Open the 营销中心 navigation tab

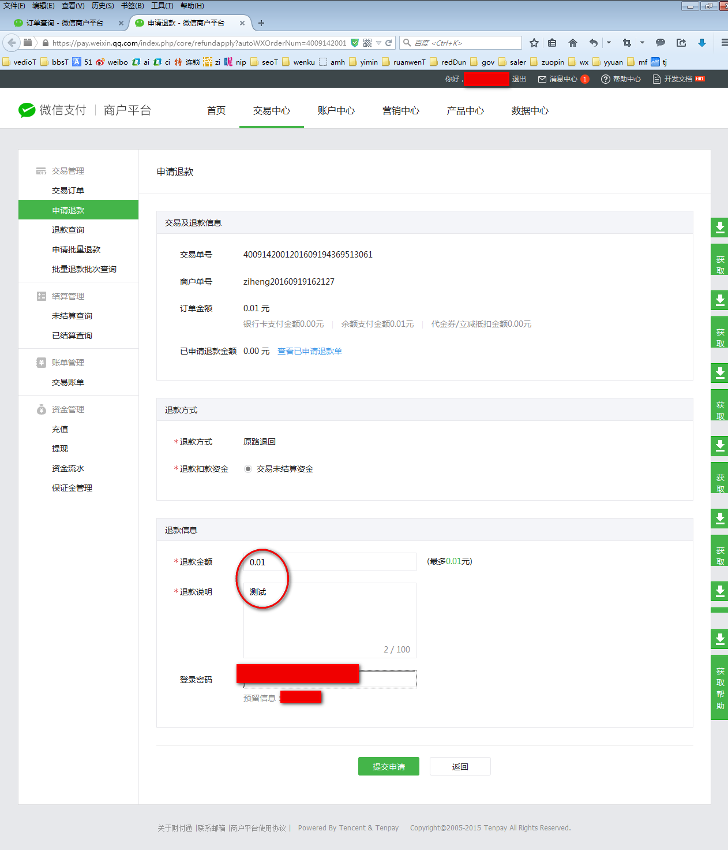tap(401, 110)
